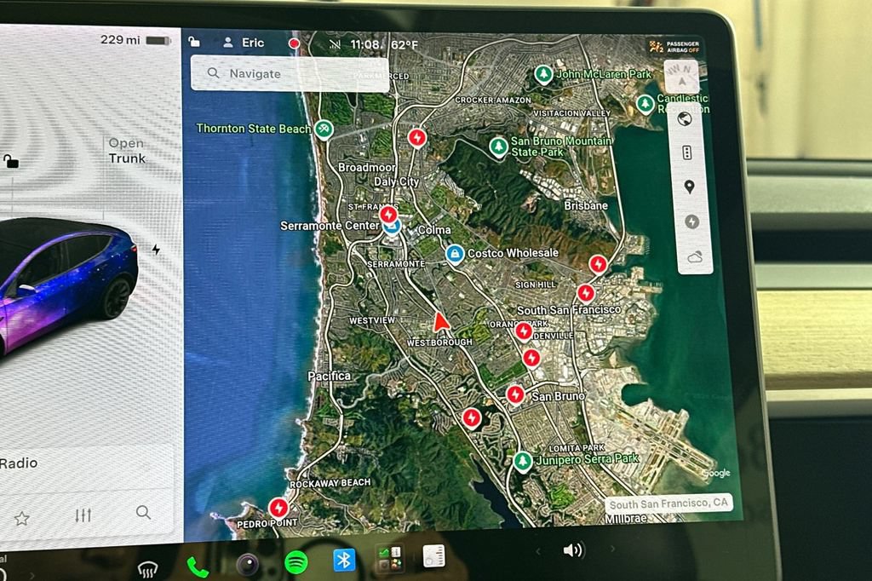This screenshot has height=581, width=872.
Task: Tap the Colma map label
Action: tap(434, 230)
